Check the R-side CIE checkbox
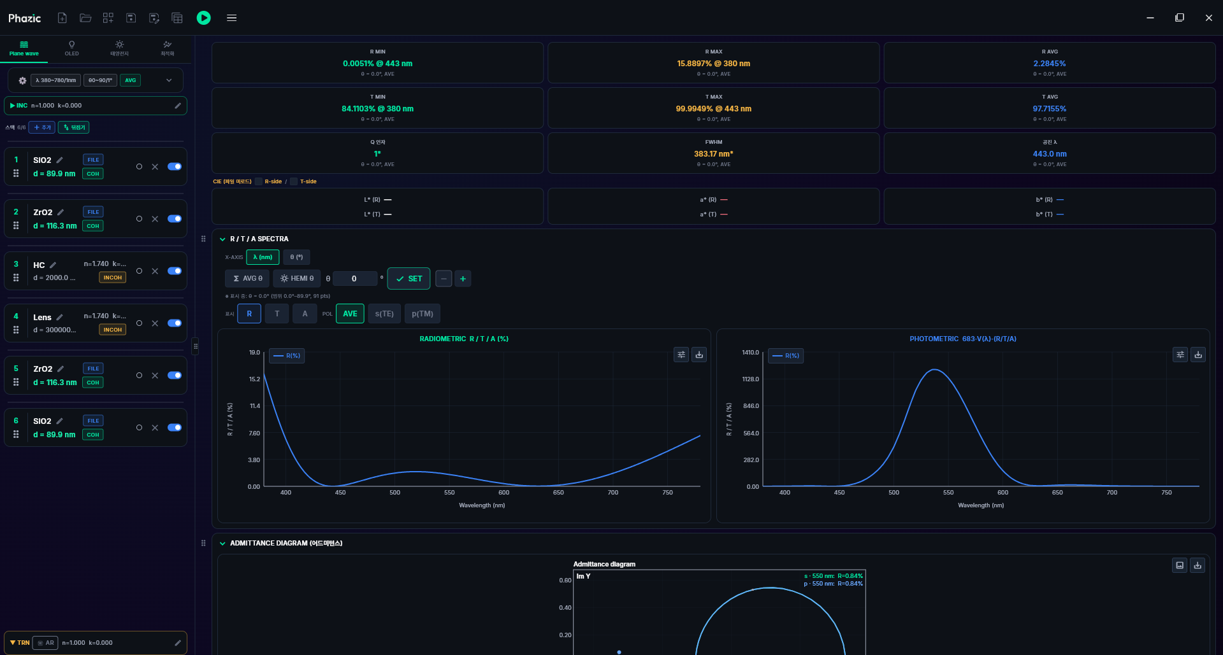Viewport: 1223px width, 655px height. (259, 181)
